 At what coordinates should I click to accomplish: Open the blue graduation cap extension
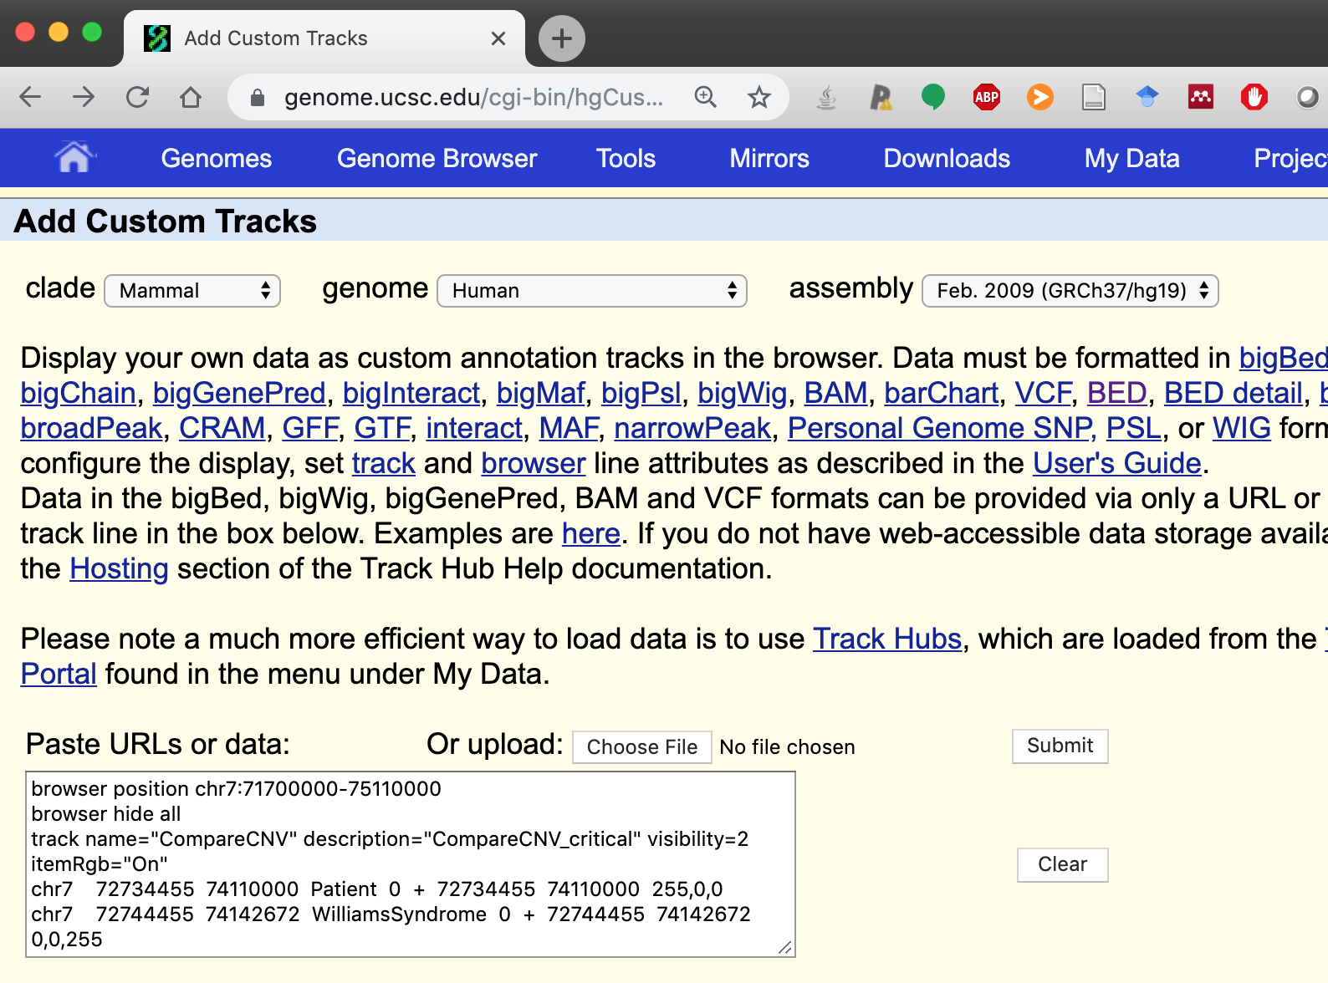coord(1147,98)
